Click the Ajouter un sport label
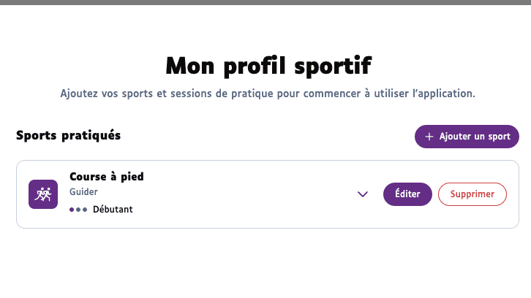The height and width of the screenshot is (298, 531). [475, 137]
